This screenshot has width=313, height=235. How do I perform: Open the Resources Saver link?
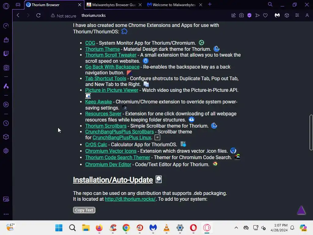tap(103, 114)
